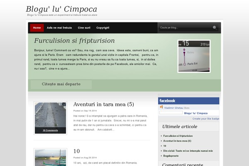Viewport: 249px width, 166px height.
Task: Open recent article Furculision si fripturision in sidebar
Action: tap(178, 136)
